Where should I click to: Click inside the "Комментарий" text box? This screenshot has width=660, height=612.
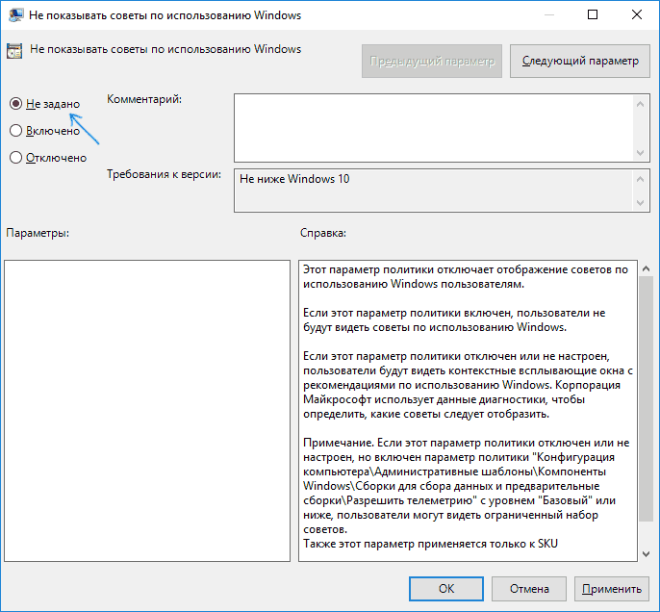point(434,128)
